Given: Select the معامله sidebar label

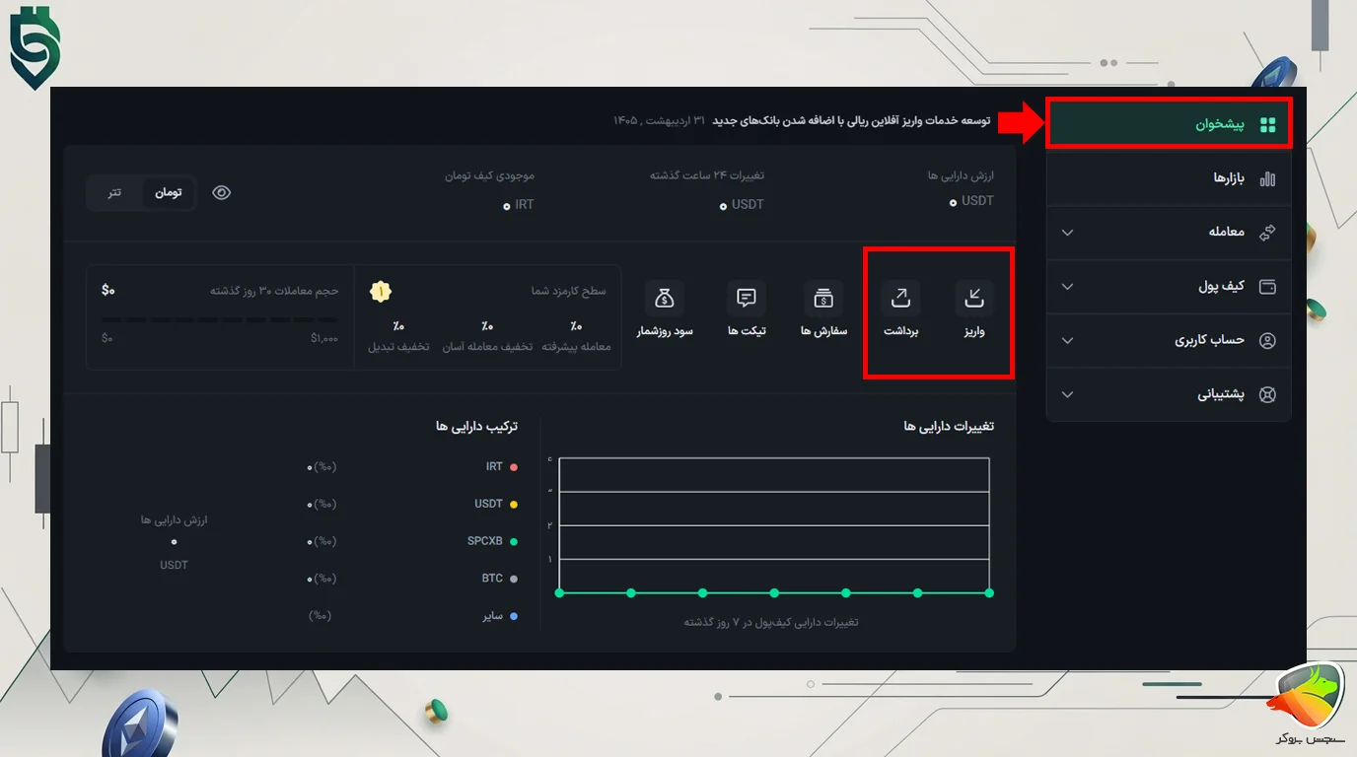Looking at the screenshot, I should tap(1227, 232).
